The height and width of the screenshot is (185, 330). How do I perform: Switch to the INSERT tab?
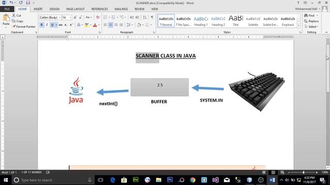[38, 9]
